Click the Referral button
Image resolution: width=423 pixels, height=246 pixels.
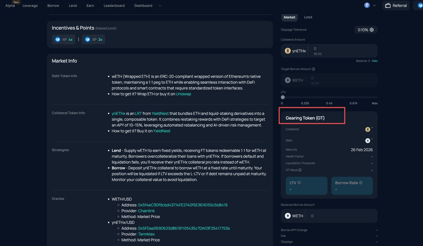(396, 6)
